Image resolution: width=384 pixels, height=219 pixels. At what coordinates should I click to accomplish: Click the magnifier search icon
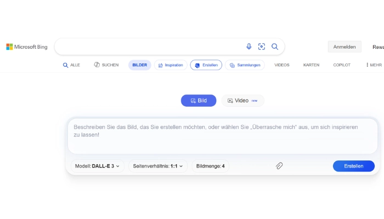coord(275,47)
